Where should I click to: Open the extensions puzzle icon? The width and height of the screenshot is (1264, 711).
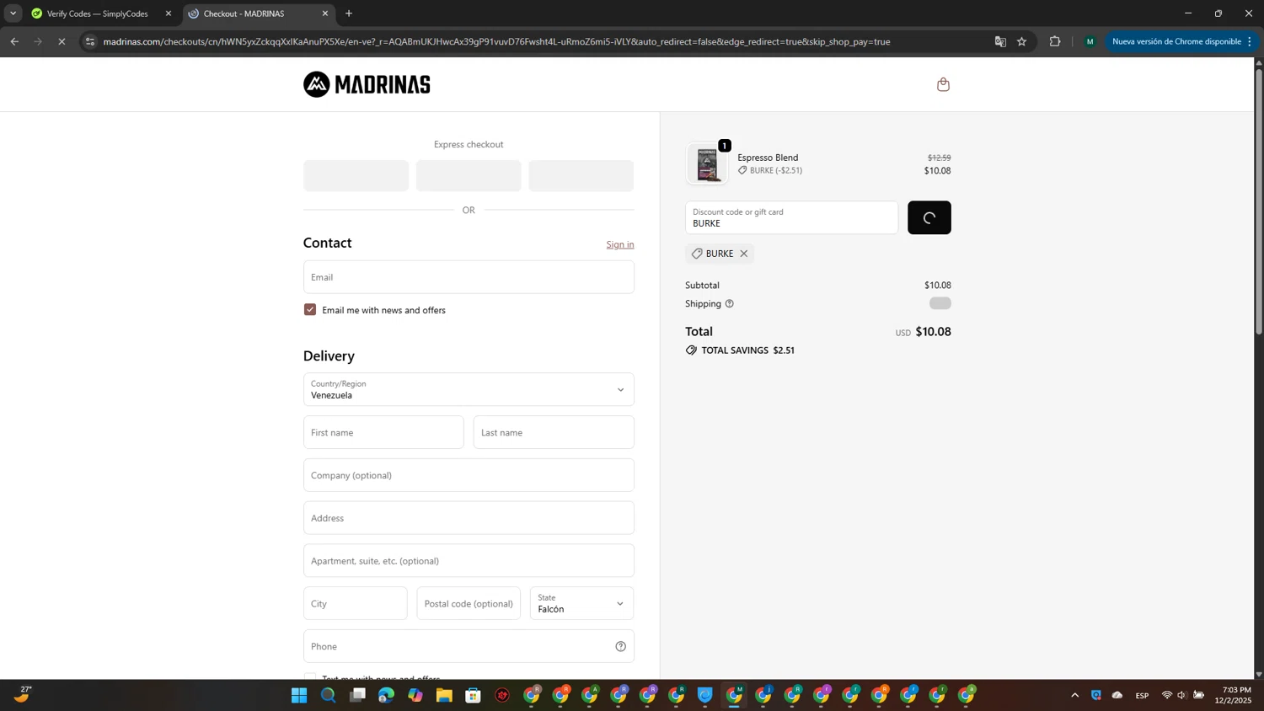[1055, 41]
